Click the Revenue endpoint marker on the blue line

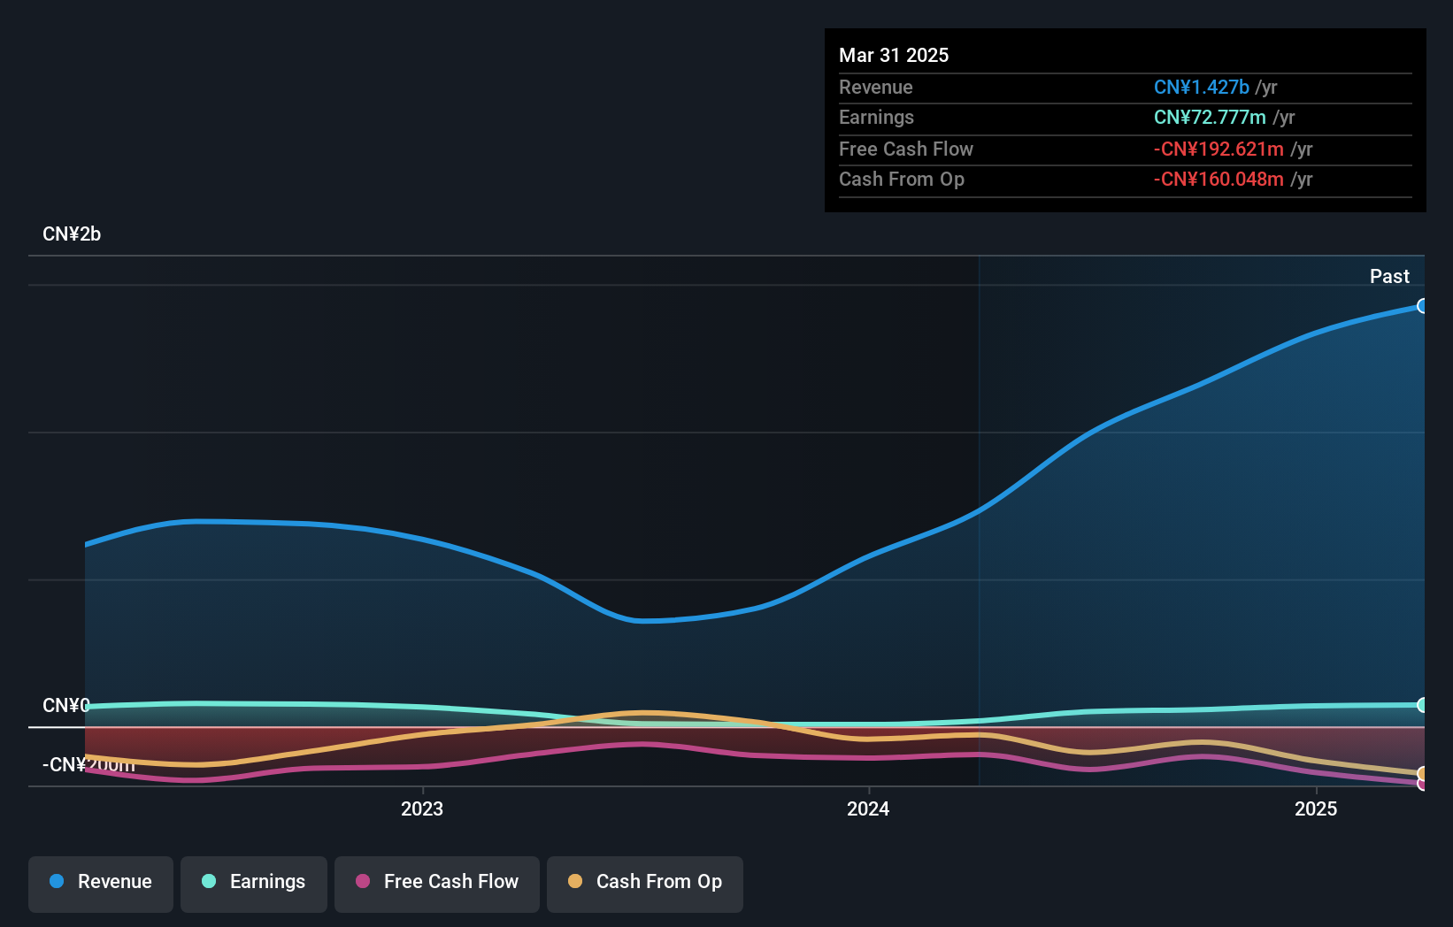(1423, 306)
